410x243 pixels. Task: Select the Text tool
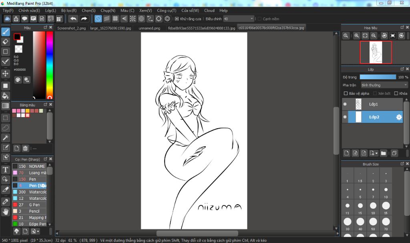point(6,170)
